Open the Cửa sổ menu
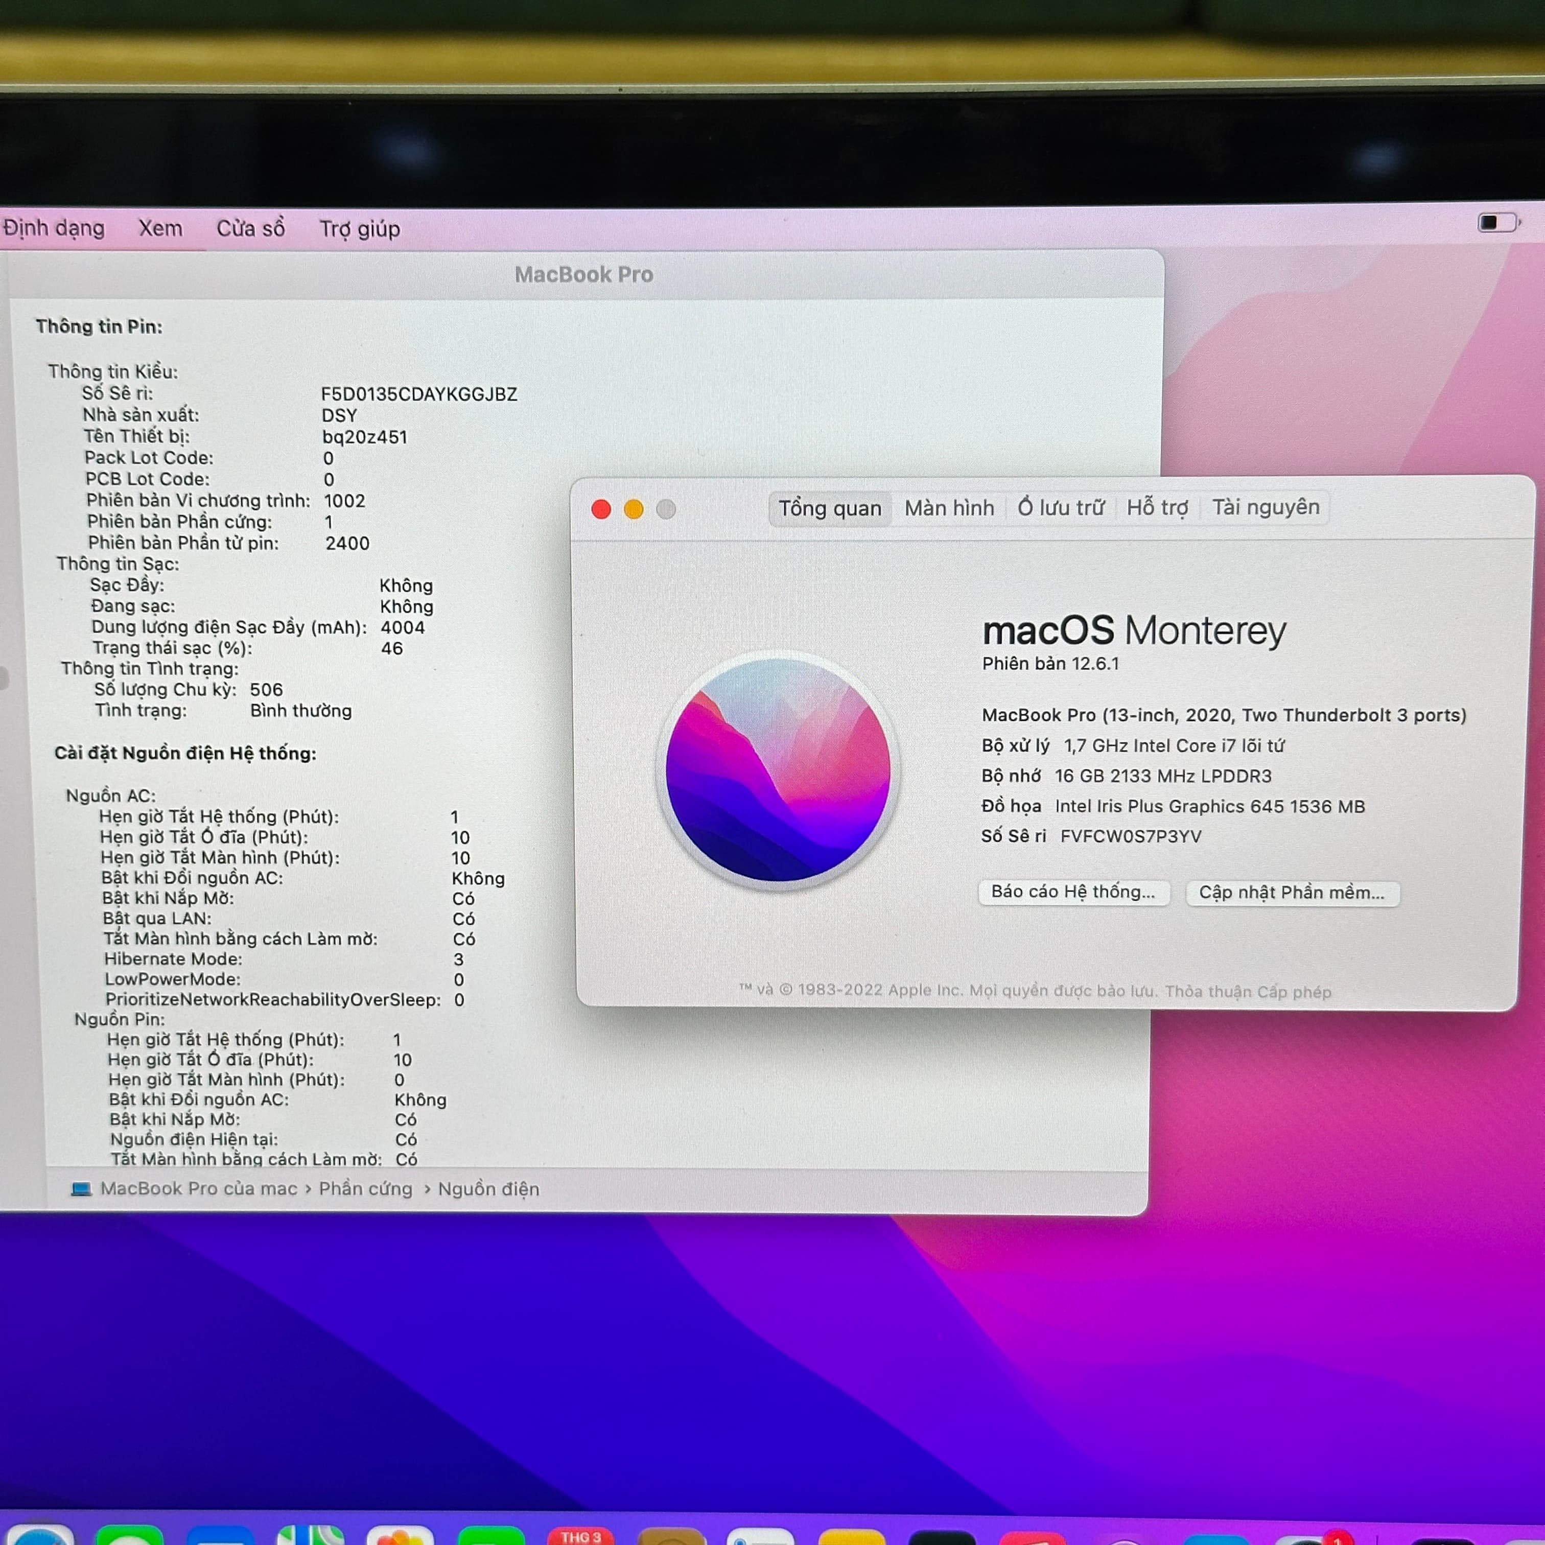 pos(251,229)
